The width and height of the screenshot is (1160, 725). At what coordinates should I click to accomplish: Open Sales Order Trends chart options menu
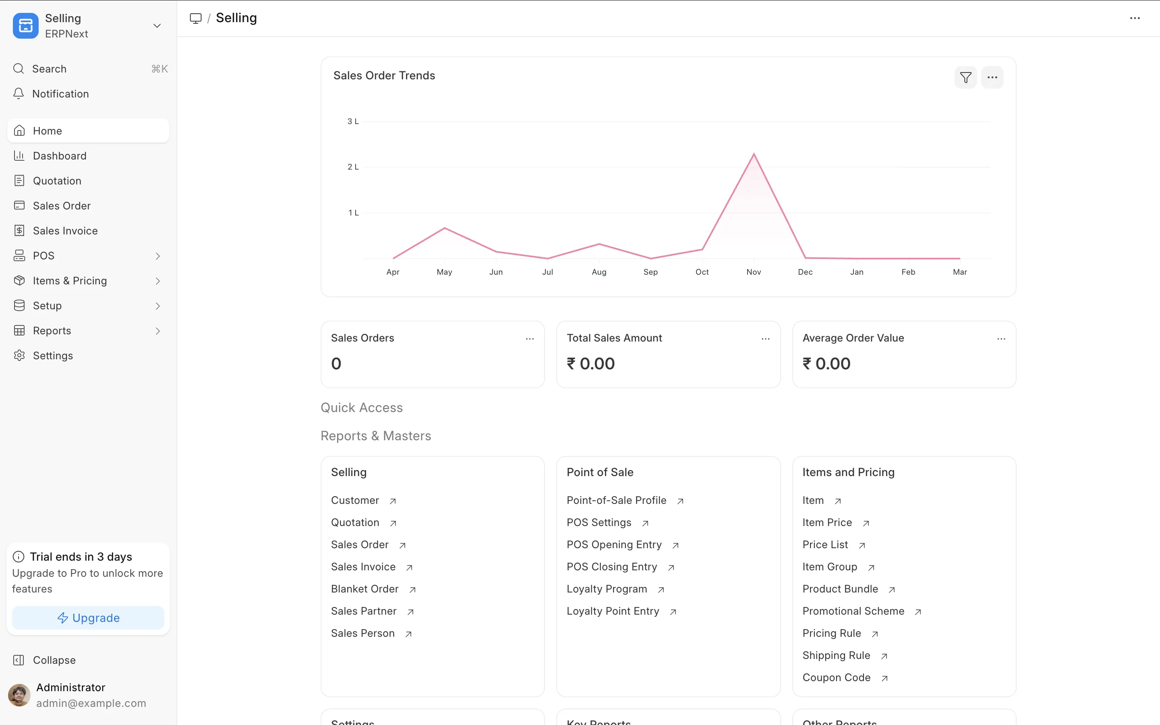coord(992,77)
